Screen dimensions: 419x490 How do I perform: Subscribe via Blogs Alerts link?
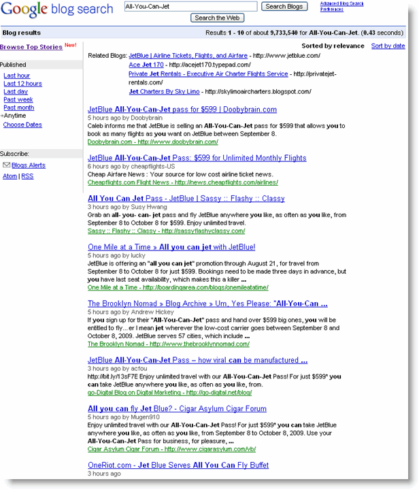coord(29,165)
